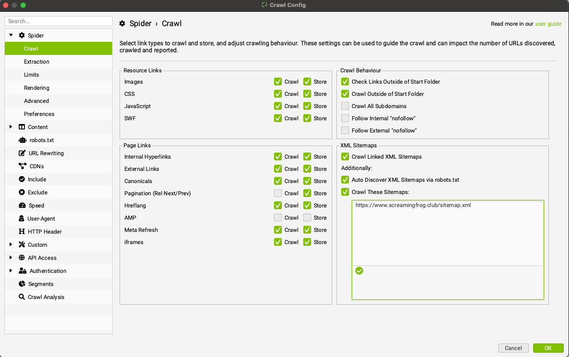The height and width of the screenshot is (357, 569).
Task: Click the robots.txt robot icon
Action: tap(22, 140)
